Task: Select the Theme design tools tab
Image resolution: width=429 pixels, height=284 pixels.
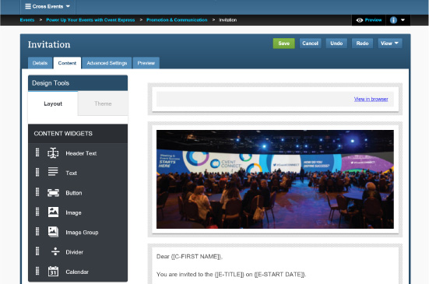Action: tap(103, 103)
